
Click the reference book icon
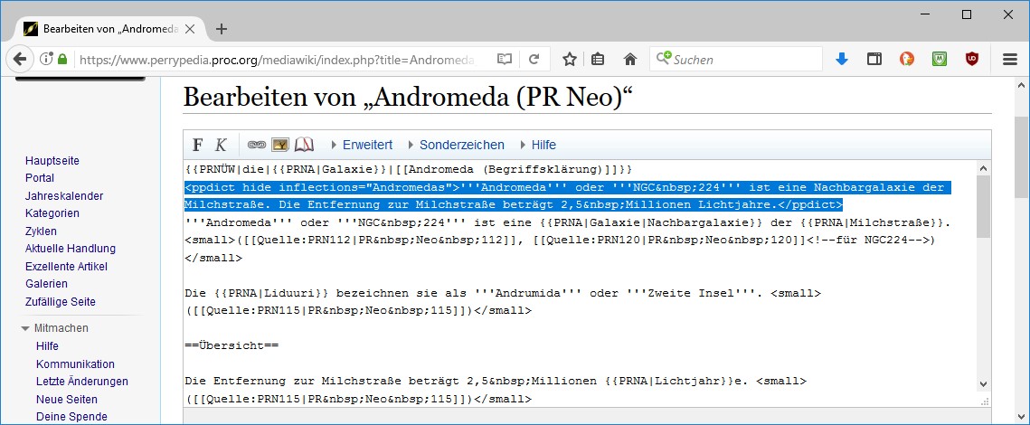pos(304,145)
